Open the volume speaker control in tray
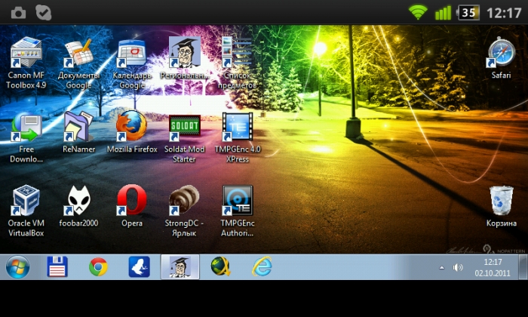This screenshot has width=528, height=317. click(x=458, y=267)
